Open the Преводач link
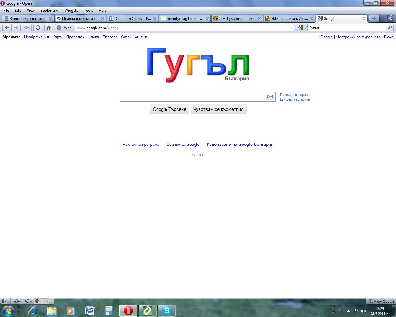 click(x=75, y=37)
